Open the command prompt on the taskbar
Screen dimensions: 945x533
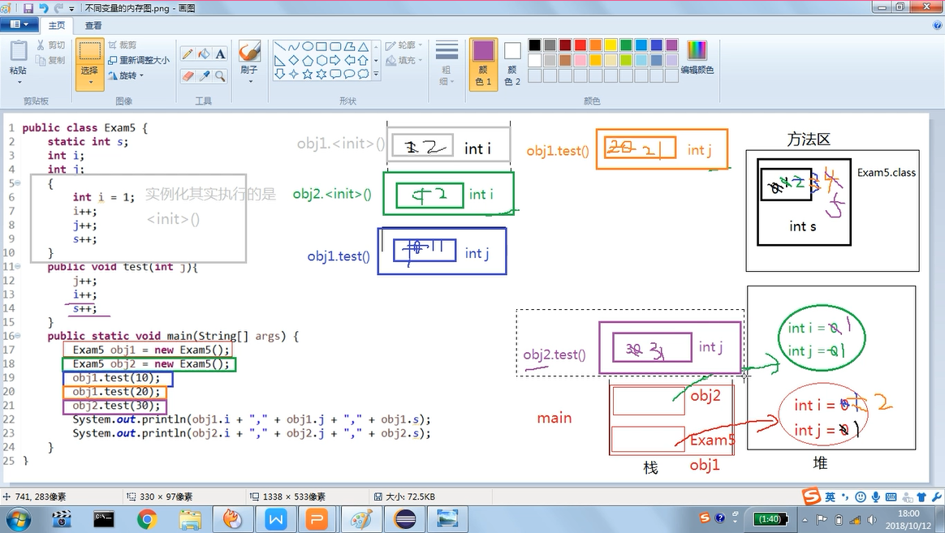pos(104,519)
